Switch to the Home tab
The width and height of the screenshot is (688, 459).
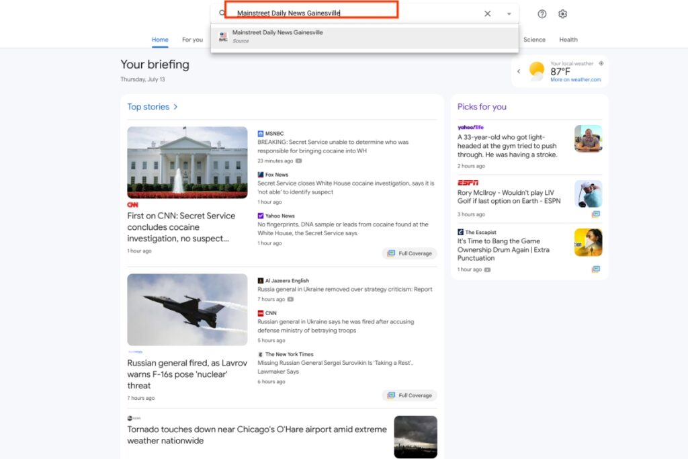(160, 40)
